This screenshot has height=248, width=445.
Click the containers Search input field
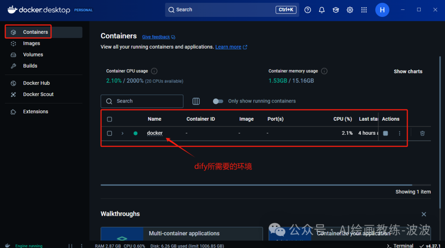(142, 101)
